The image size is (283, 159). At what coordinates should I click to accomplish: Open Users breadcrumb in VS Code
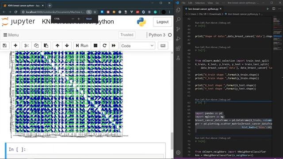[x=193, y=14]
